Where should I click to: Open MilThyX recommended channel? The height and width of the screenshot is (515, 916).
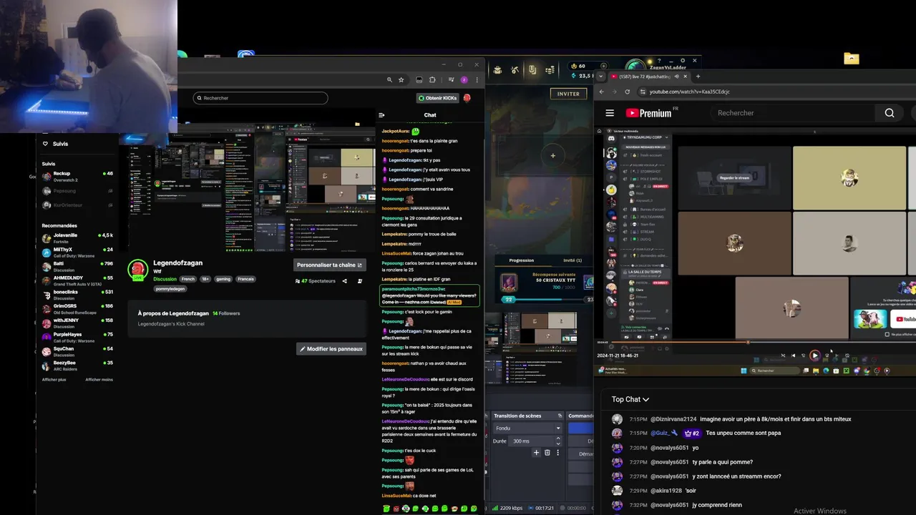77,252
